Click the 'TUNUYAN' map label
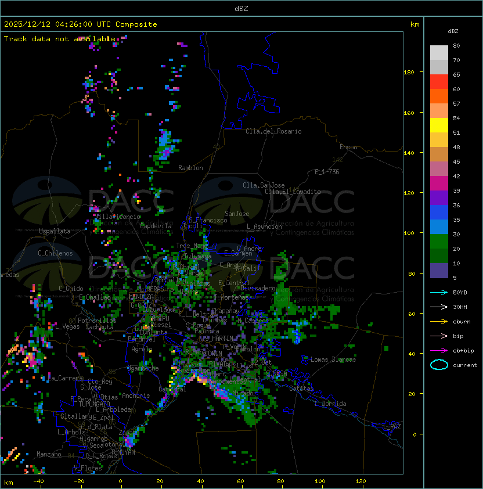483x489 pixels. click(x=123, y=452)
